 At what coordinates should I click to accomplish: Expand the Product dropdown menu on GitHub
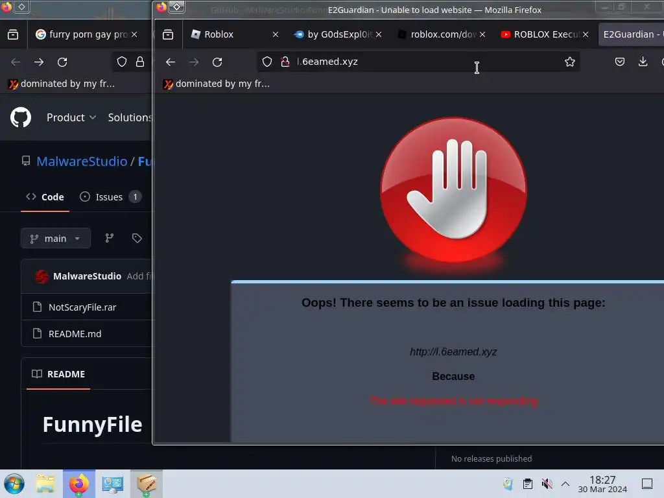tap(71, 117)
